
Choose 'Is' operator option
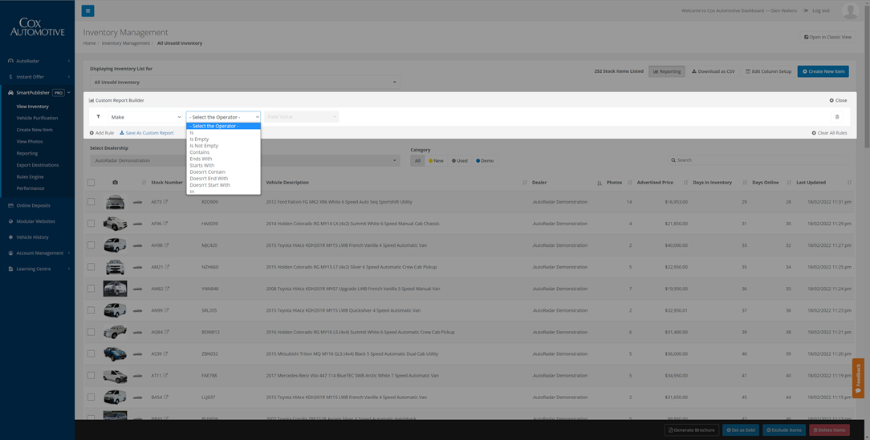223,132
